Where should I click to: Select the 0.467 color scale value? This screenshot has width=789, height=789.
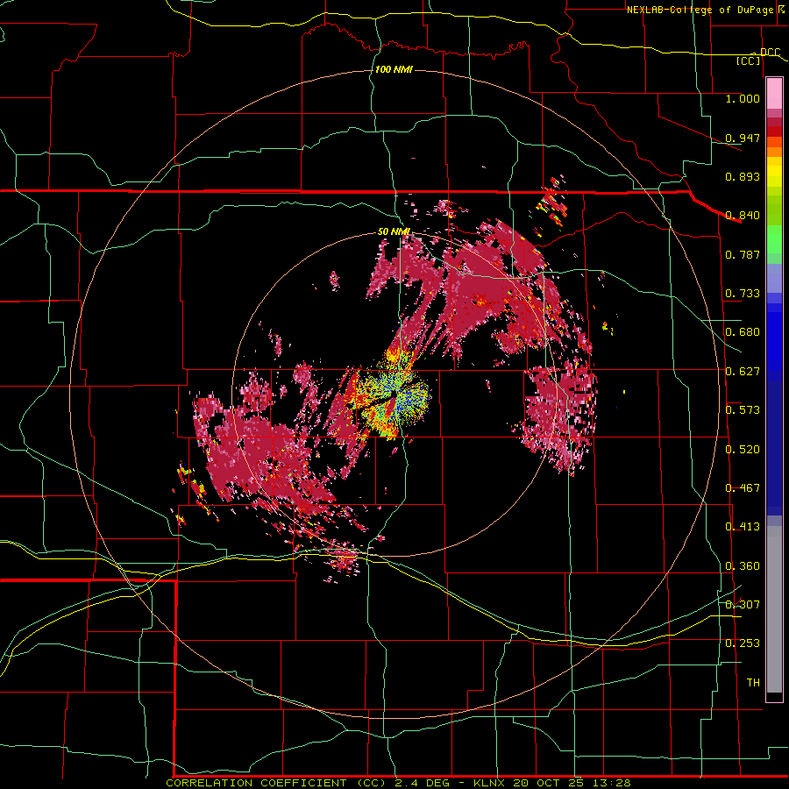click(x=743, y=487)
